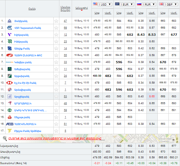Click the red bank logo icon in row 15

[x=10, y=117]
